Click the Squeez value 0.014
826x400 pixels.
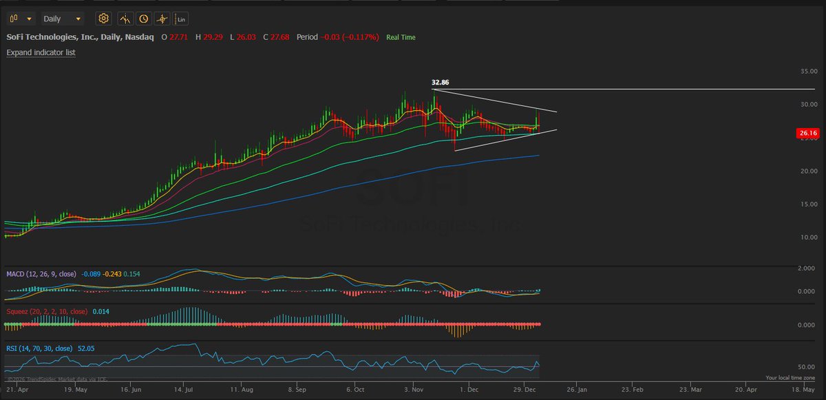100,311
